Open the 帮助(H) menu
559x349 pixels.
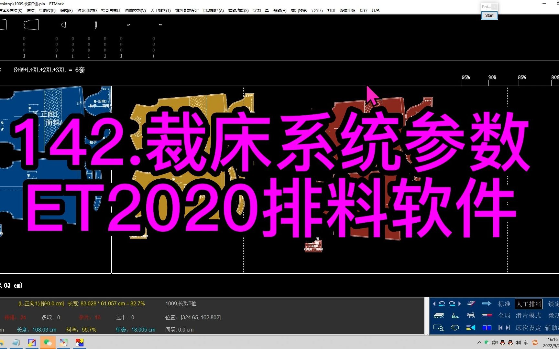(x=280, y=11)
